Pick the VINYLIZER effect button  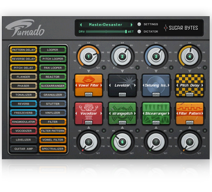point(52,113)
